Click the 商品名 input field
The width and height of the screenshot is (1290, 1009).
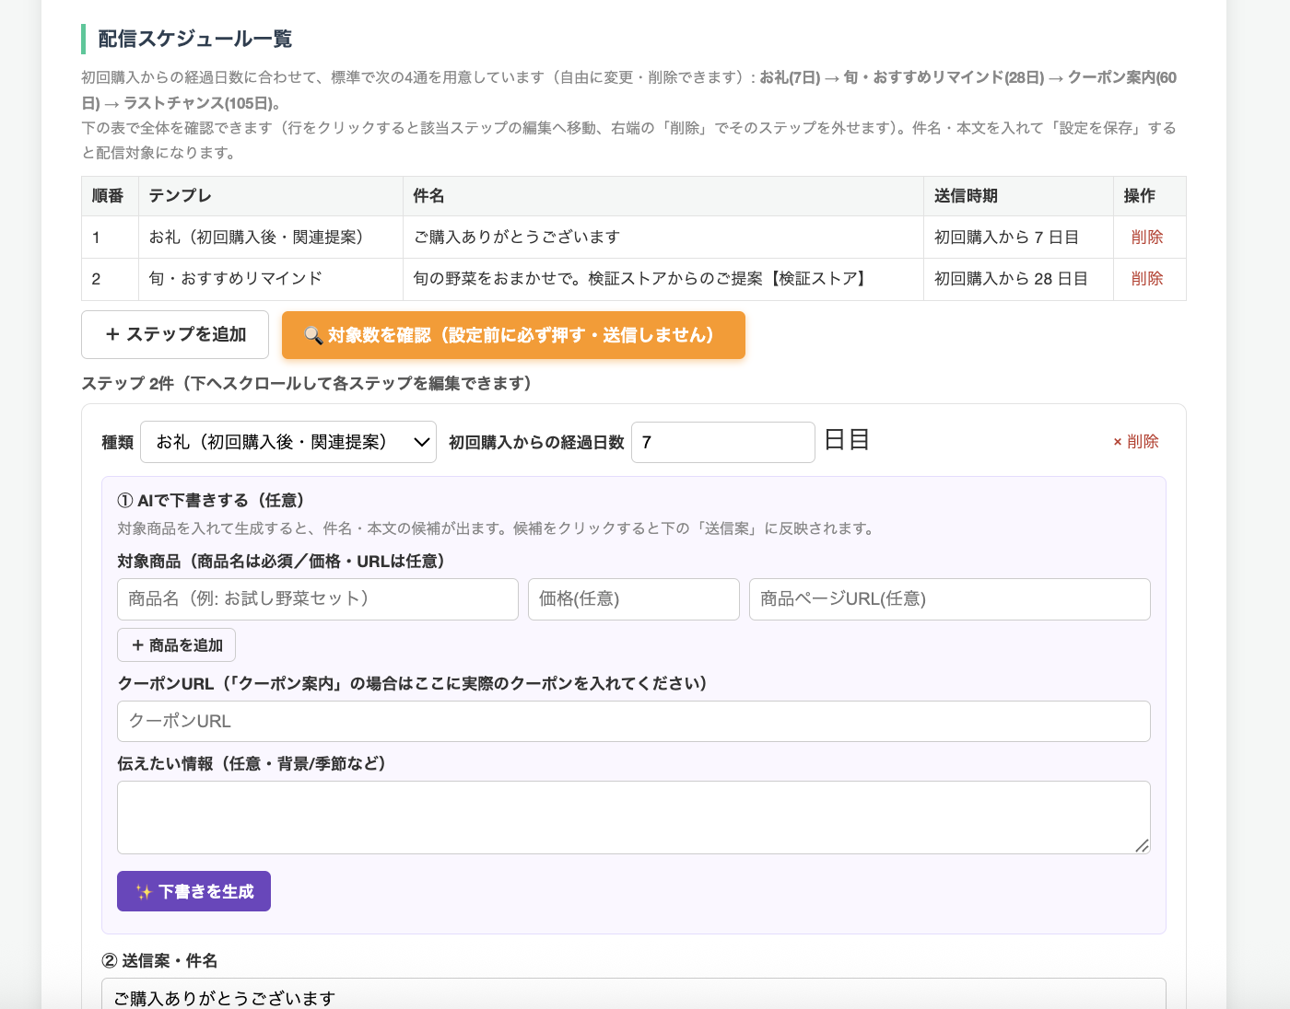click(318, 599)
